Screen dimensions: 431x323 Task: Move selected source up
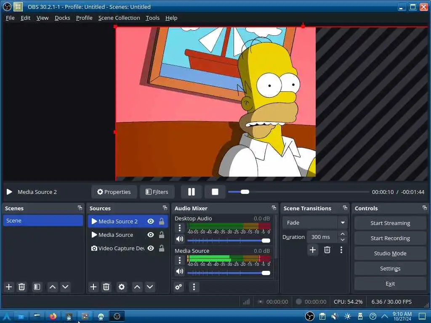pyautogui.click(x=137, y=287)
